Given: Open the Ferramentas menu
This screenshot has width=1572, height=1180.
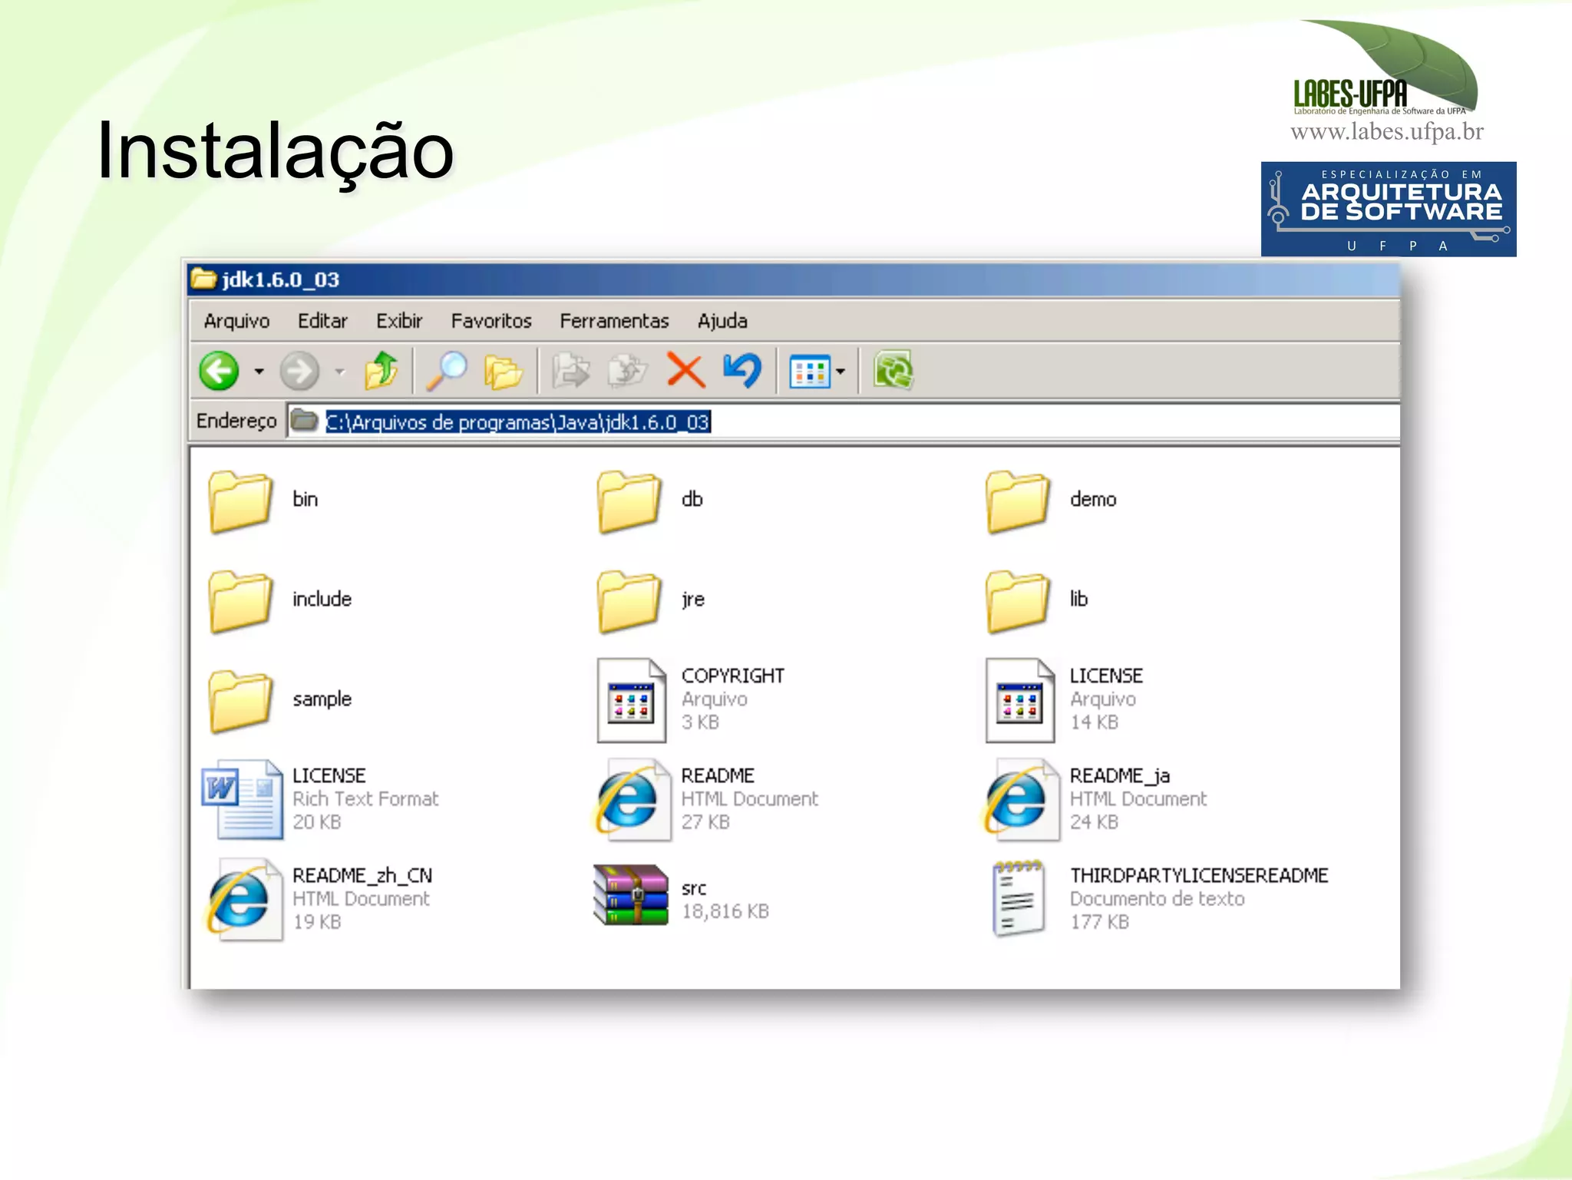Looking at the screenshot, I should tap(614, 321).
